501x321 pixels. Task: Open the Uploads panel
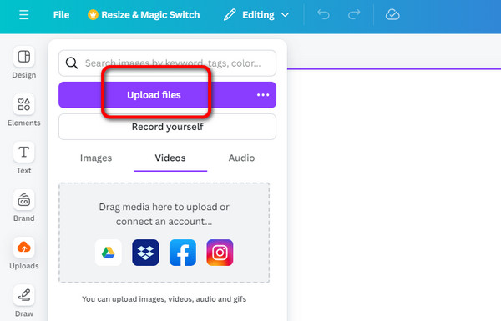click(24, 253)
